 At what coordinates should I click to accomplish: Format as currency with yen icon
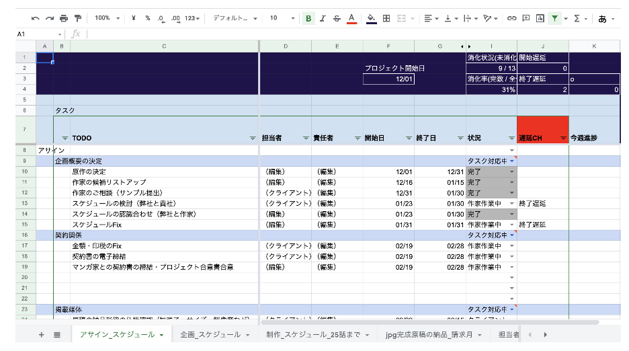(134, 18)
